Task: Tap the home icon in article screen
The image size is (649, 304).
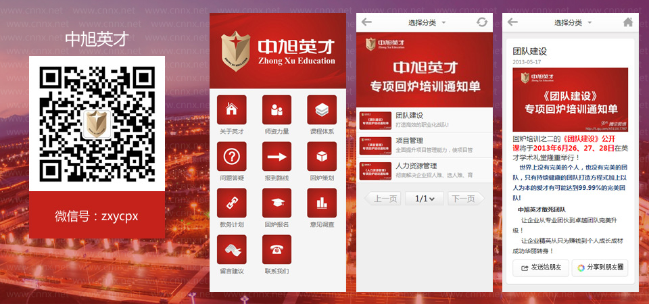Action: [628, 22]
